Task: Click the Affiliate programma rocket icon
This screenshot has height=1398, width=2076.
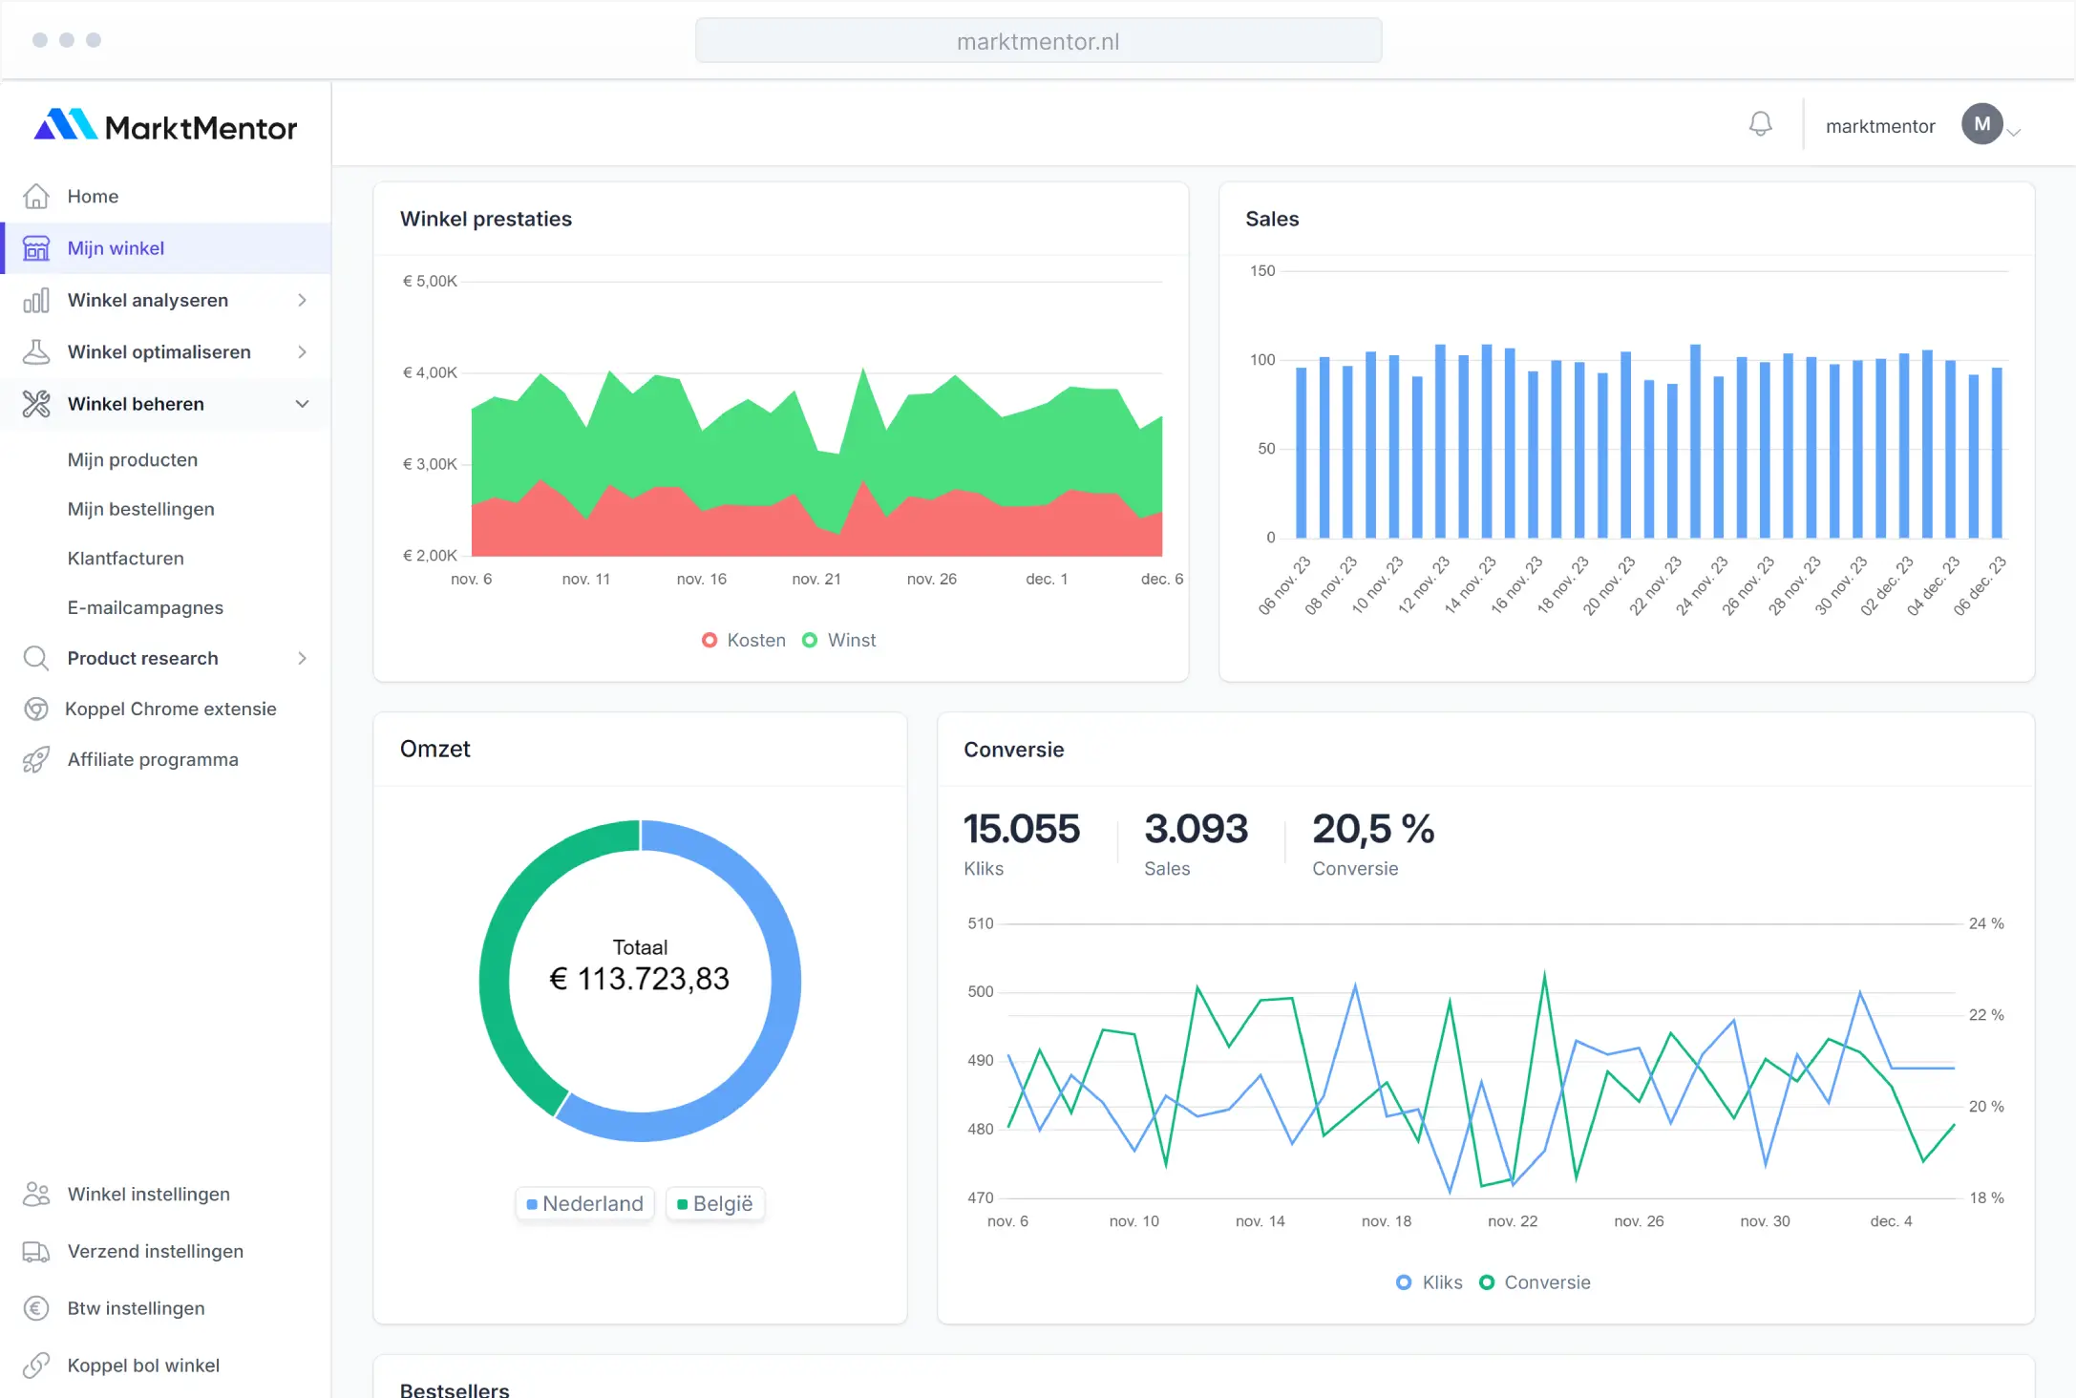Action: coord(34,758)
